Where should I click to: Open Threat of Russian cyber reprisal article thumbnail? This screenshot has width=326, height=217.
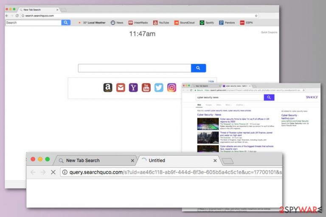(208, 137)
